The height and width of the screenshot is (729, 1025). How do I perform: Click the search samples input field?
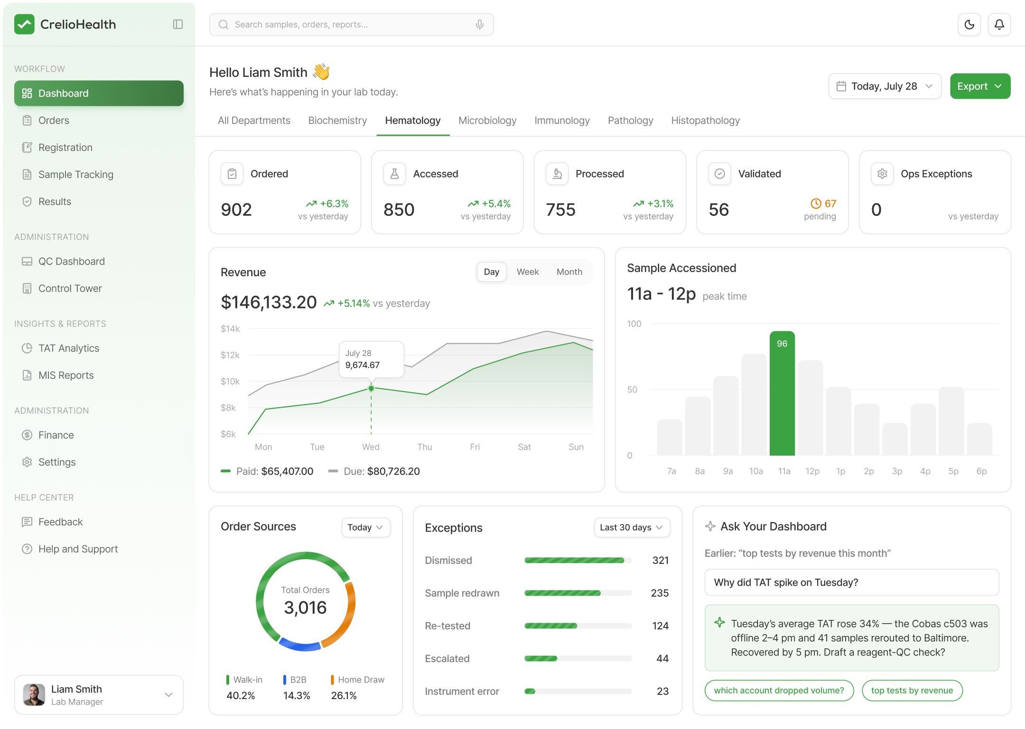[x=351, y=25]
